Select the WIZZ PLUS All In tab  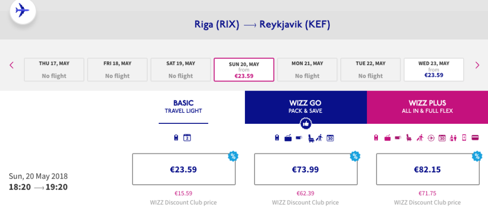pos(427,107)
